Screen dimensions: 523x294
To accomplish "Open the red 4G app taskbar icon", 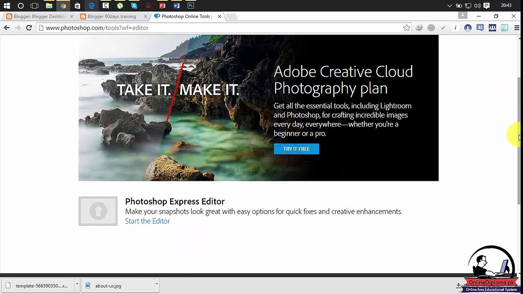I will pyautogui.click(x=148, y=6).
